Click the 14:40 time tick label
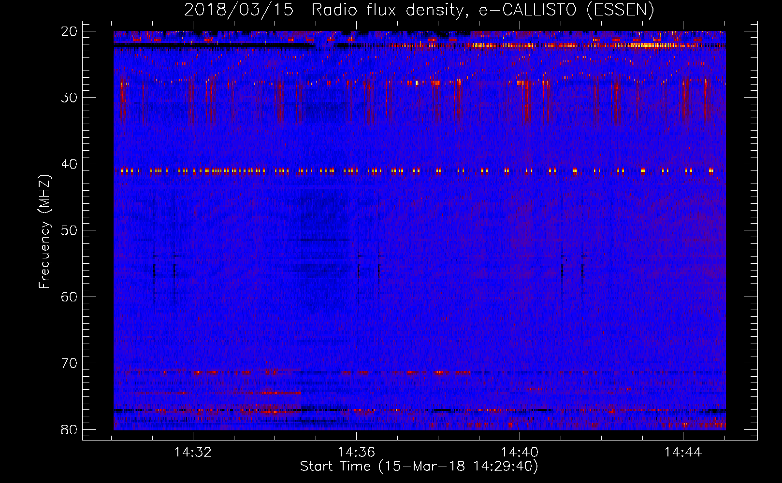The height and width of the screenshot is (483, 782). [x=520, y=453]
